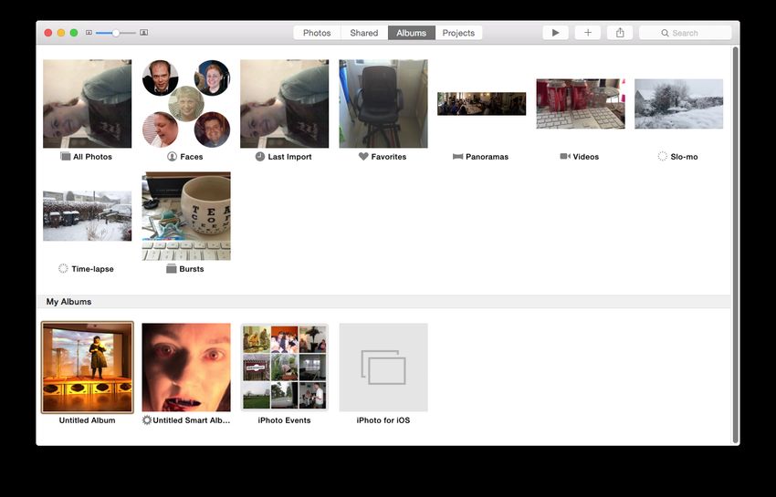The image size is (776, 497).
Task: Open the empty iPhoto for iOS album
Action: pos(383,368)
